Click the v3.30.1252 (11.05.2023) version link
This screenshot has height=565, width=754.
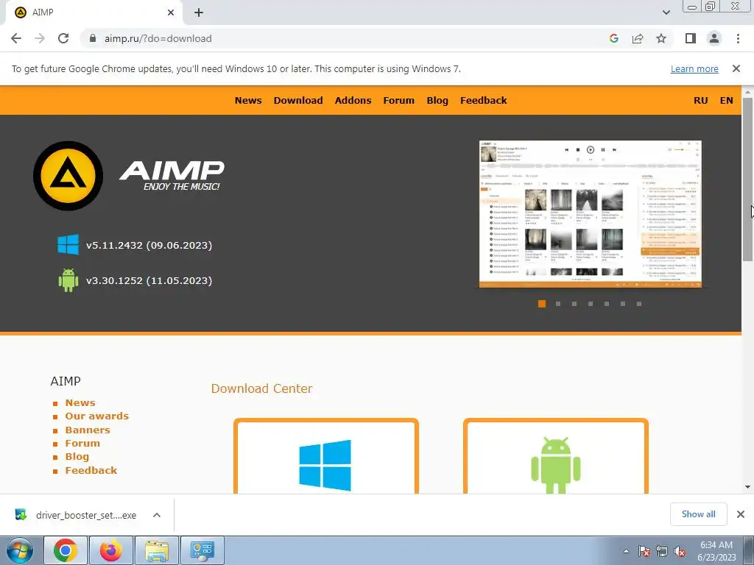click(x=149, y=280)
